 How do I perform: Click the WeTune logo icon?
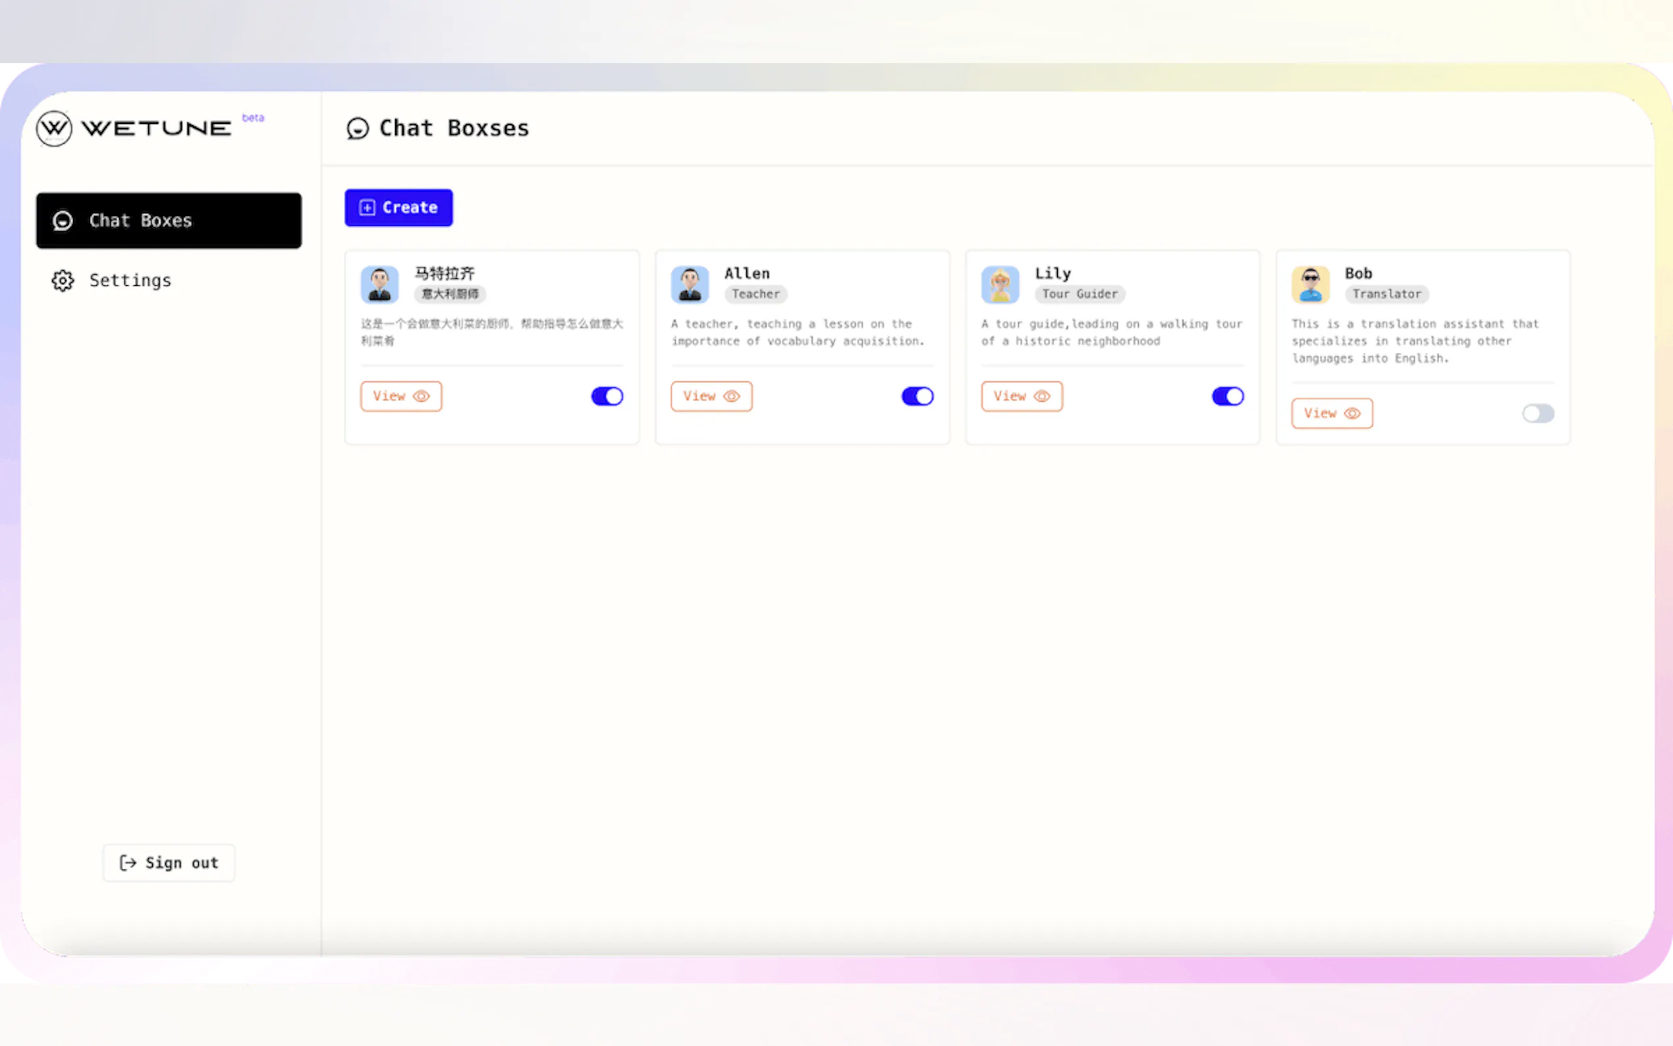coord(54,128)
